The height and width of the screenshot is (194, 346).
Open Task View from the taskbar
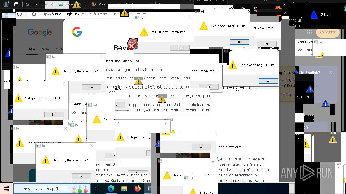point(97,189)
